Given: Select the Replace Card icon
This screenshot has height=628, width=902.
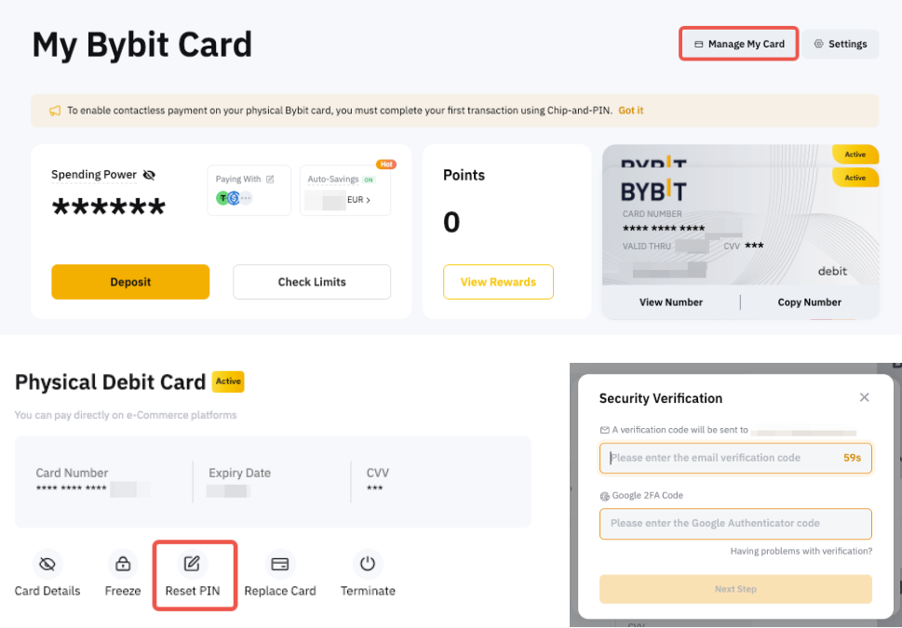Looking at the screenshot, I should click(278, 563).
